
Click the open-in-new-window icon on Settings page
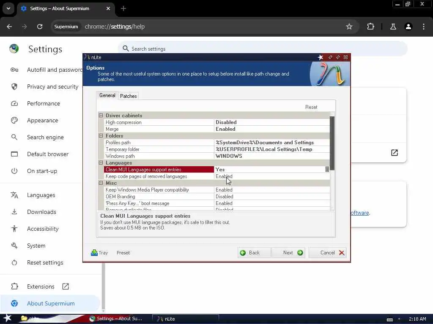[395, 153]
